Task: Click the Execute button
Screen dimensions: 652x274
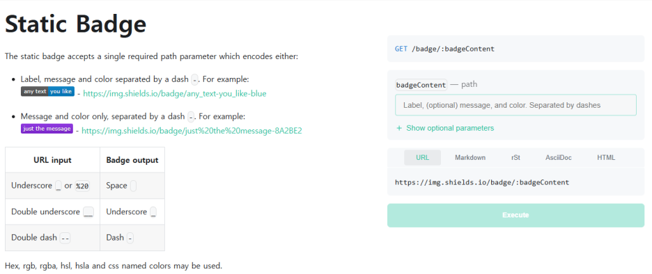Action: tap(515, 215)
